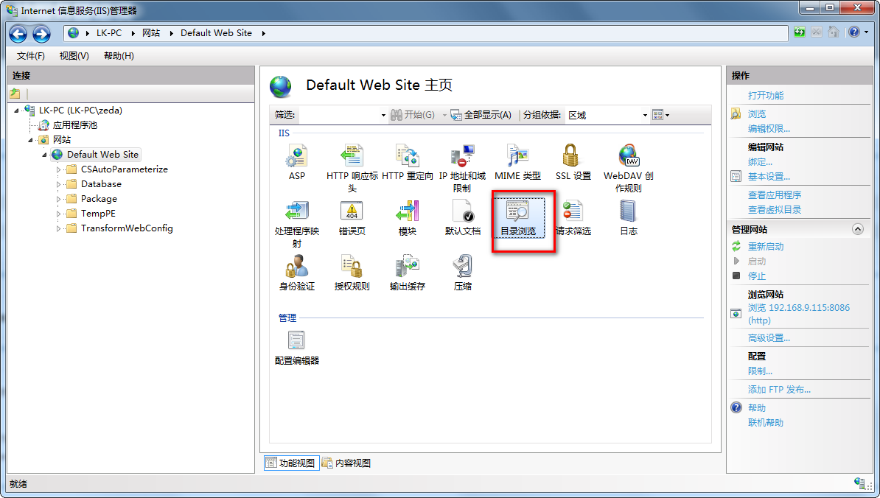The height and width of the screenshot is (498, 880).
Task: Open 压缩 feature icon
Action: (462, 273)
